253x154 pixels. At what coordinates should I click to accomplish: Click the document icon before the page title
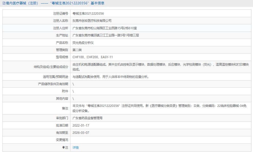4,3
